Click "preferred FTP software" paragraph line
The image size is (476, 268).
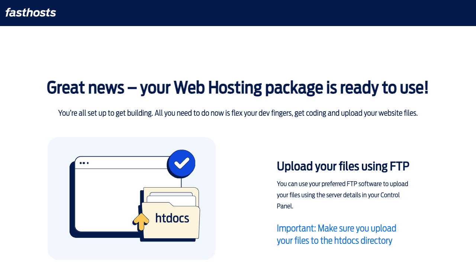tap(342, 184)
